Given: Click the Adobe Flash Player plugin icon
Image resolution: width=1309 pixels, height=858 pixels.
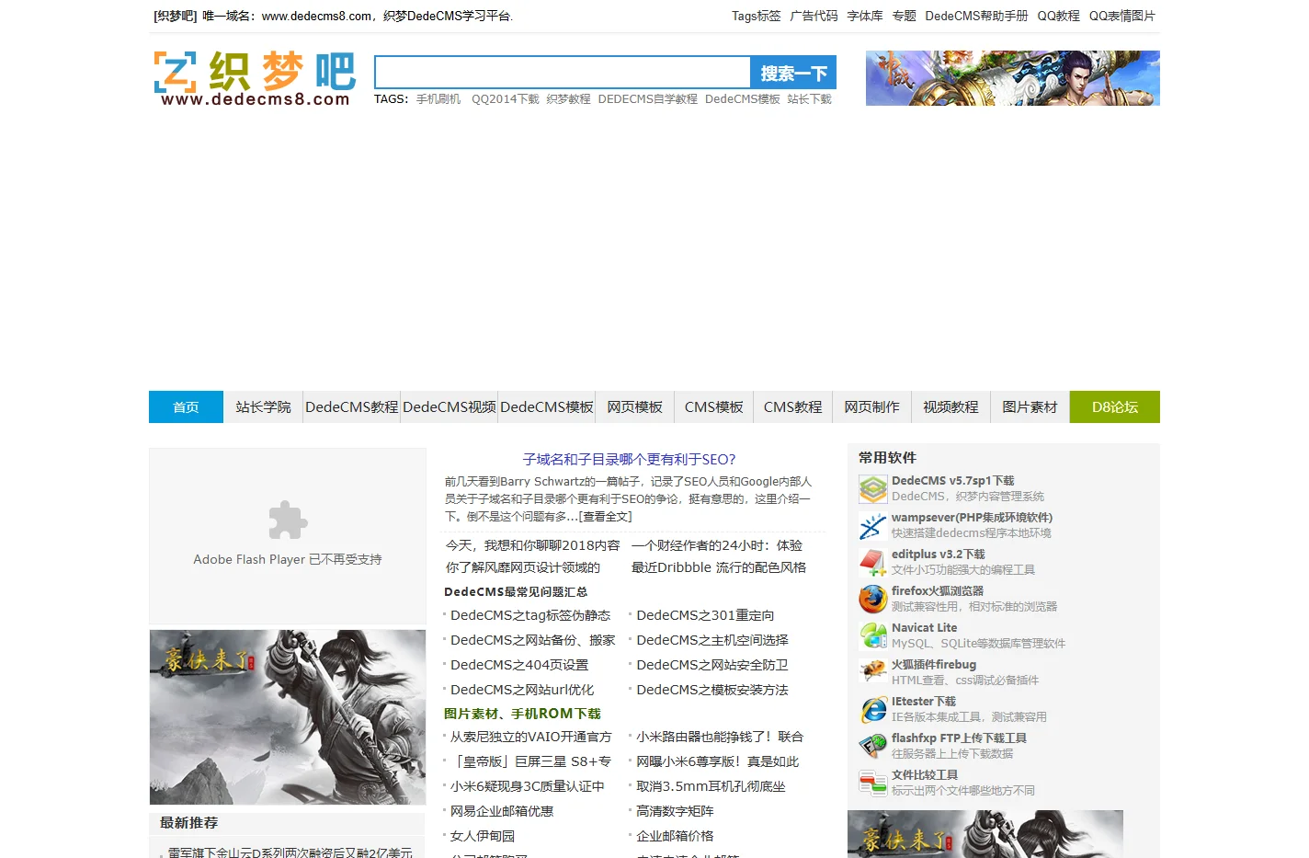Looking at the screenshot, I should [288, 521].
